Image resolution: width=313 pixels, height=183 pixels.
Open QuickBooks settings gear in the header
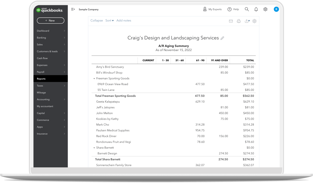point(265,9)
